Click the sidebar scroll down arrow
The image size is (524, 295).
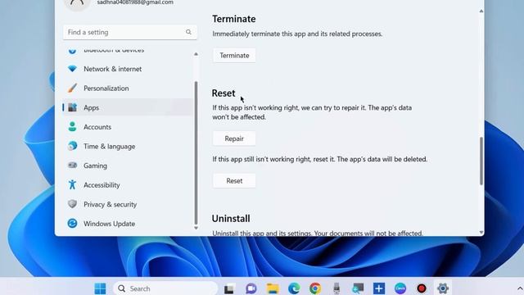click(196, 228)
